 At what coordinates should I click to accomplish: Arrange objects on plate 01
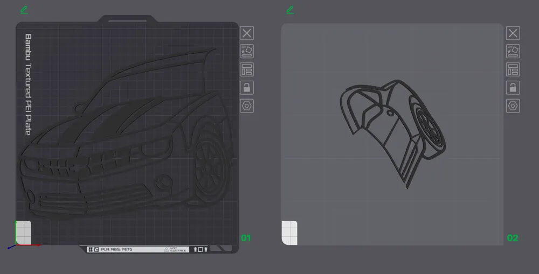[247, 69]
